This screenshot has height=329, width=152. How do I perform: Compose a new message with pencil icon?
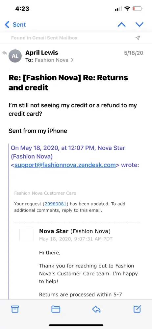pyautogui.click(x=138, y=309)
